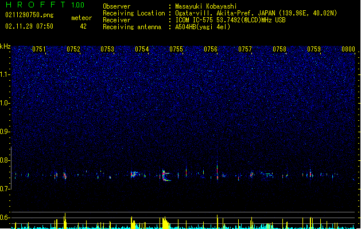Click the receiving location Ogata-vill. Akita-Pref. text
Viewport: 361px width, 229px height.
click(x=256, y=13)
